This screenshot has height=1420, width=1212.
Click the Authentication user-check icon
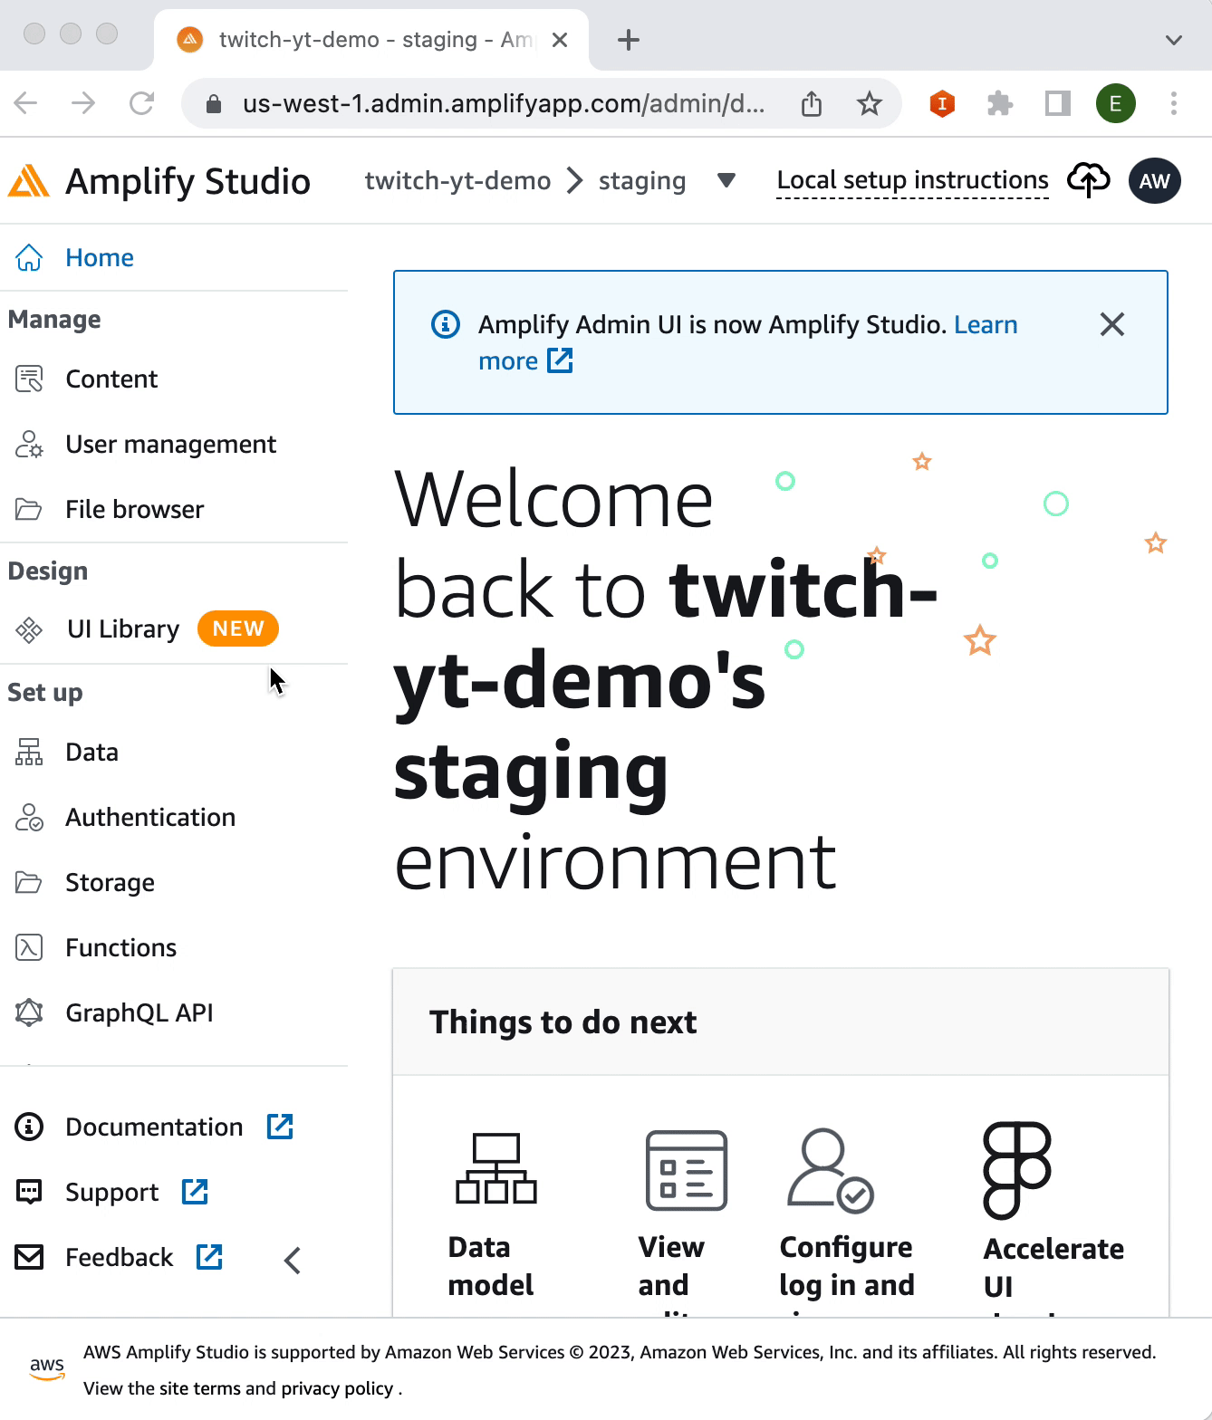pyautogui.click(x=29, y=818)
